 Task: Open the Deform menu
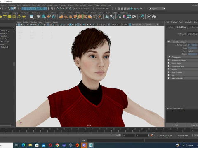[71, 5]
